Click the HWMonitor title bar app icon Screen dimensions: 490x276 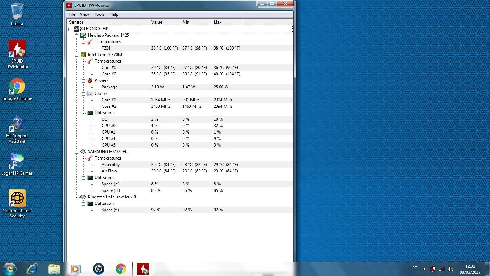tap(69, 5)
